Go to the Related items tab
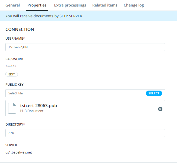 pyautogui.click(x=105, y=5)
